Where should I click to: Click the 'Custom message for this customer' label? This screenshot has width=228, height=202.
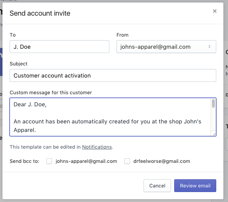51,92
